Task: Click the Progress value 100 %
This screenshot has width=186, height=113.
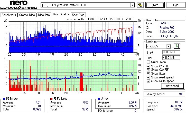Action: 178,102
